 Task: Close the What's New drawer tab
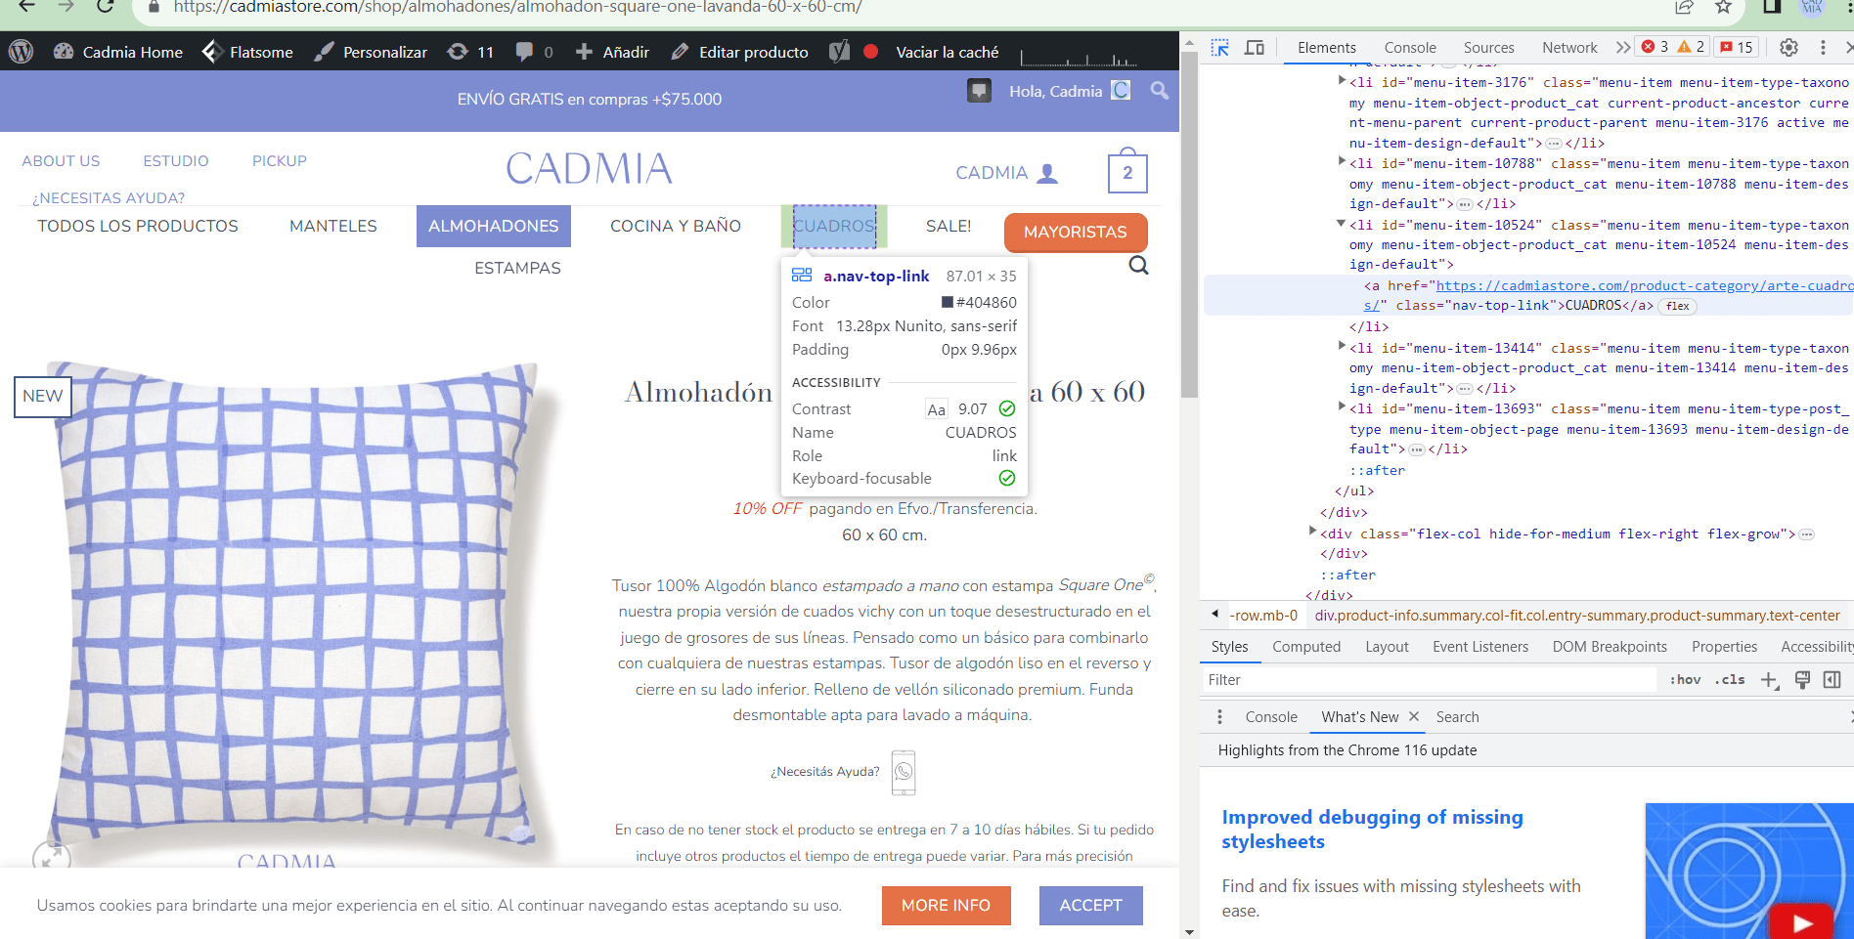pos(1413,716)
